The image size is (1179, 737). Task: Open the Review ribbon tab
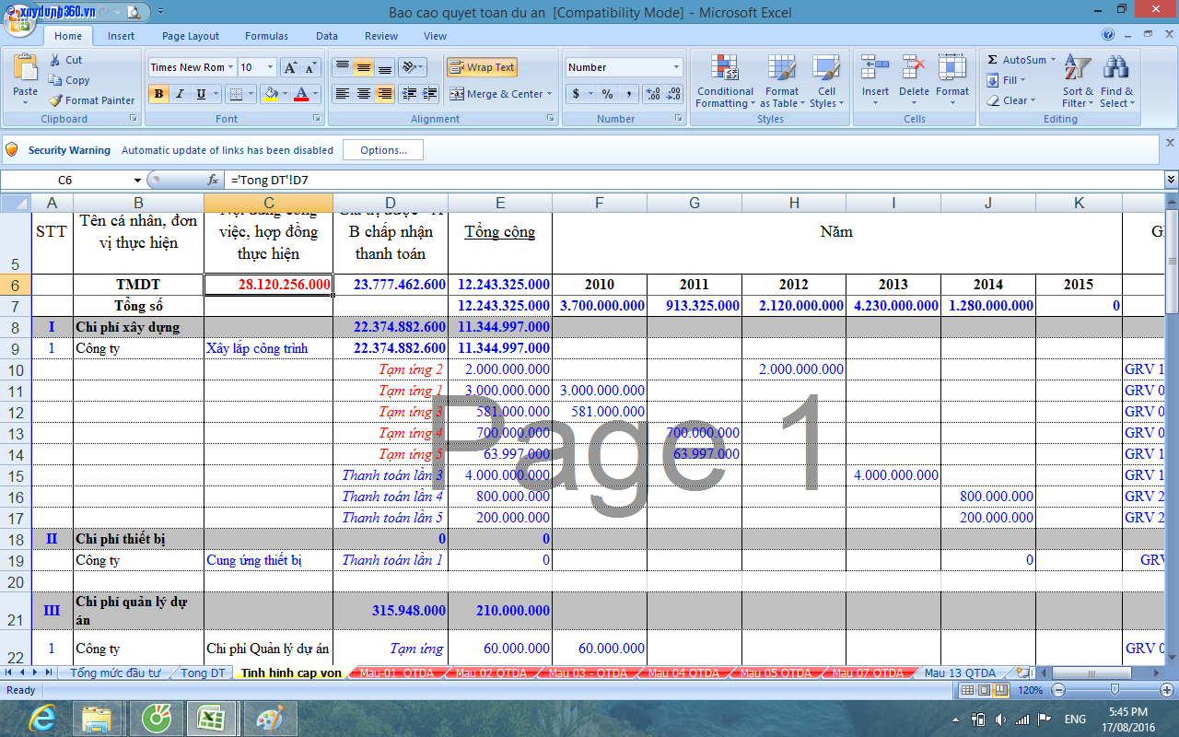coord(381,36)
